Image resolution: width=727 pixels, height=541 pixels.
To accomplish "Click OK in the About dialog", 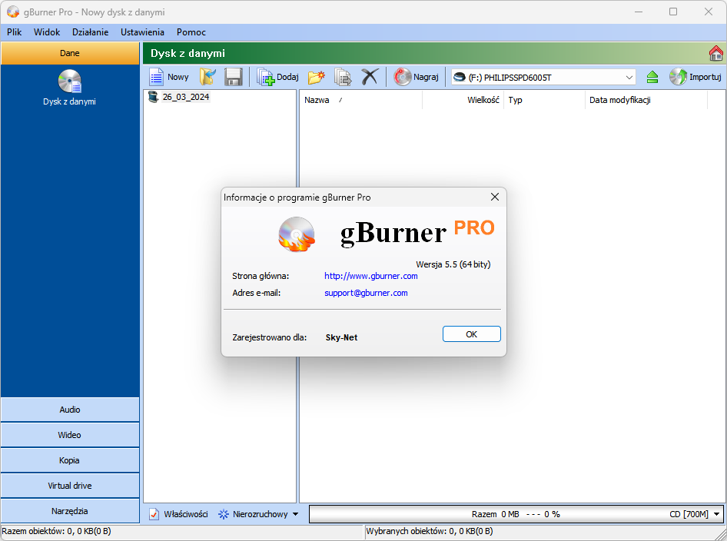I will pos(472,334).
